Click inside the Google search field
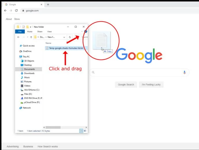The height and width of the screenshot is (150, 199). [x=139, y=72]
